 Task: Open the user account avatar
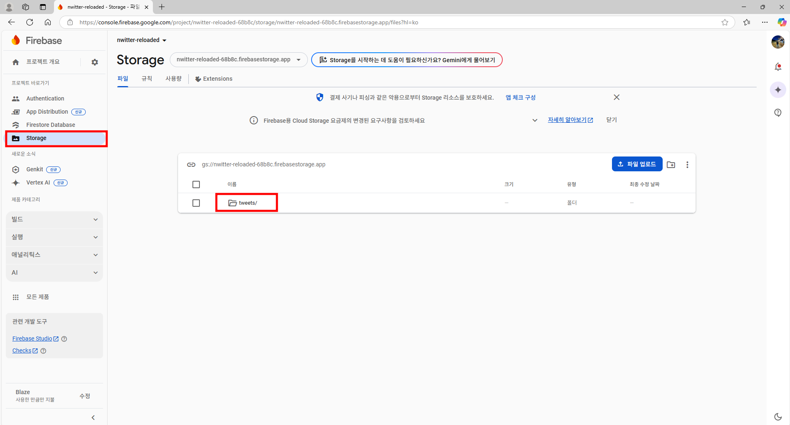click(778, 42)
